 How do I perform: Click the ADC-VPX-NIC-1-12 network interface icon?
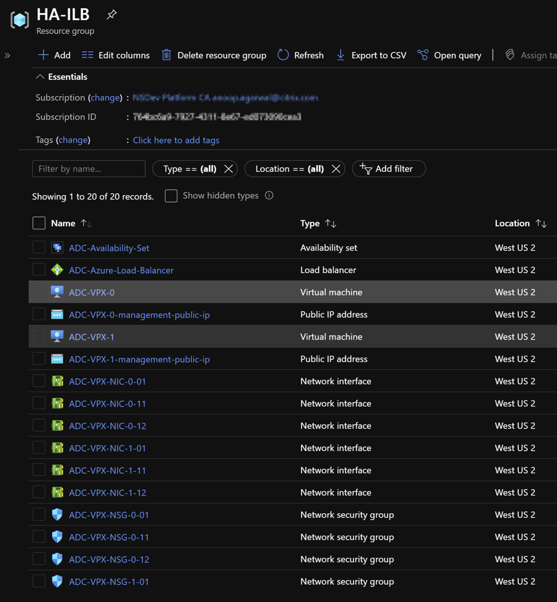click(x=57, y=493)
